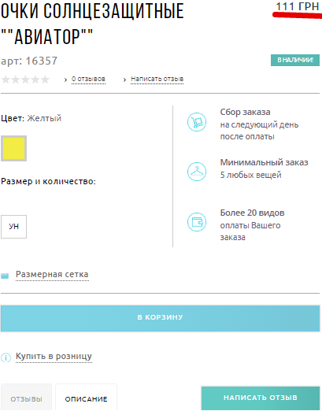The image size is (322, 411).
Task: Click the shopping cart order assembly icon
Action: coord(197,122)
